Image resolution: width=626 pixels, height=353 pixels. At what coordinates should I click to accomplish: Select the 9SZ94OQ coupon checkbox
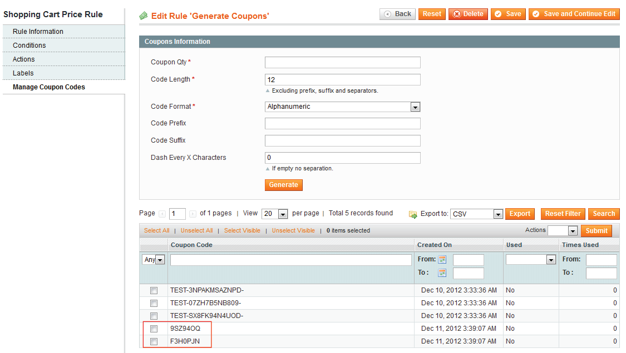click(154, 329)
